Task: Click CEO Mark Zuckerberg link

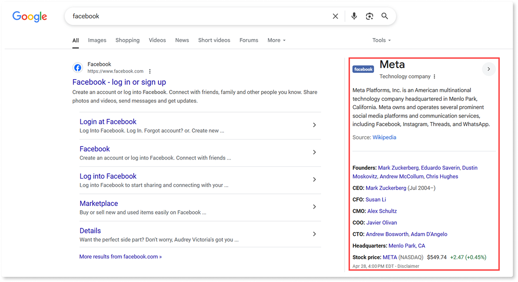Action: (386, 188)
